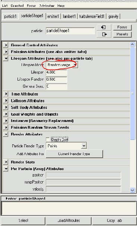Click the go to output connection icon
The width and height of the screenshot is (137, 226).
pyautogui.click(x=103, y=34)
